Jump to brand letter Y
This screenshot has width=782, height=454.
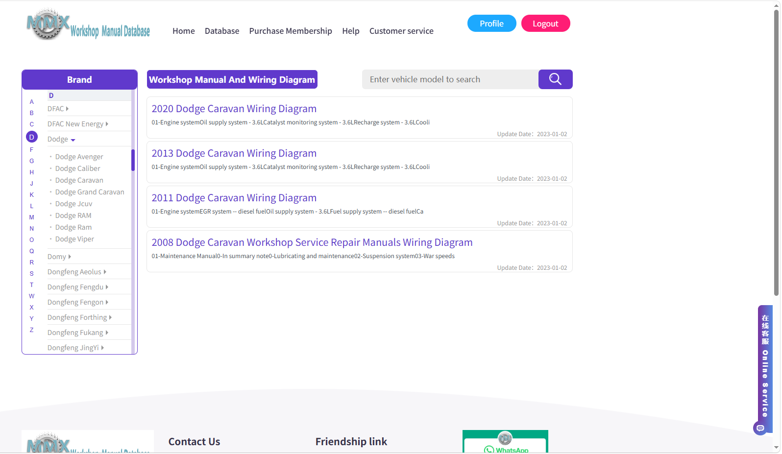coord(32,319)
